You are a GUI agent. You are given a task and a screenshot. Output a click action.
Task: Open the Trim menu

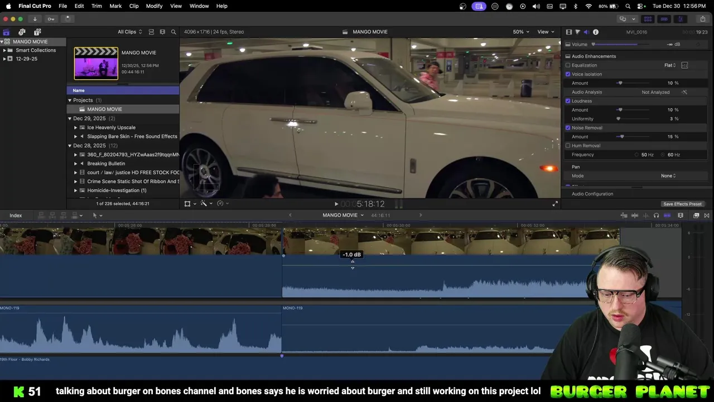point(97,6)
